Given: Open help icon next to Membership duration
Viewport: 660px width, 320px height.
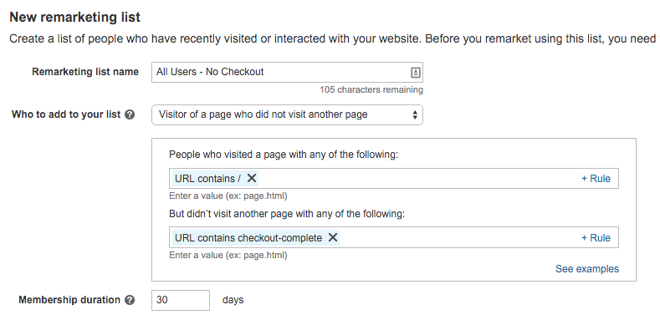Looking at the screenshot, I should tap(130, 300).
